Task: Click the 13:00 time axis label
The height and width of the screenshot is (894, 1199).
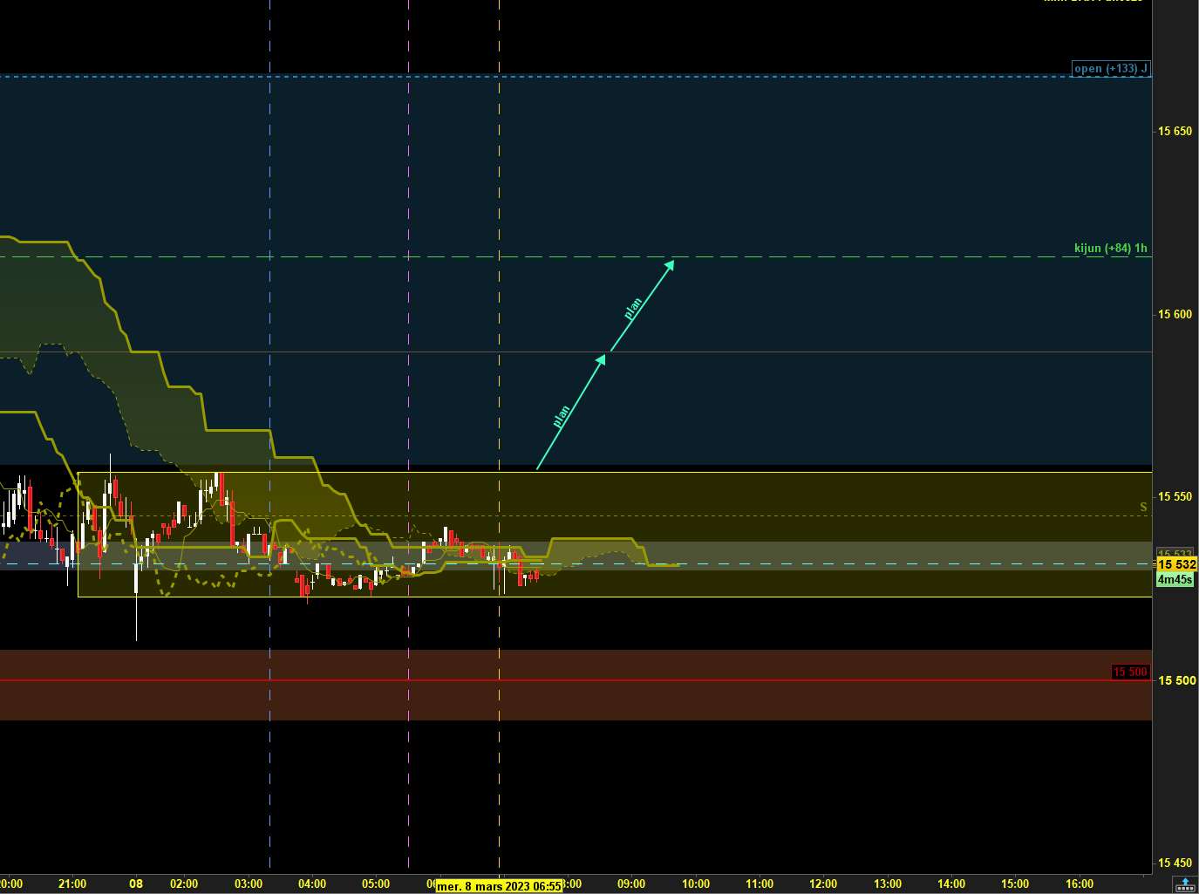Action: point(888,884)
